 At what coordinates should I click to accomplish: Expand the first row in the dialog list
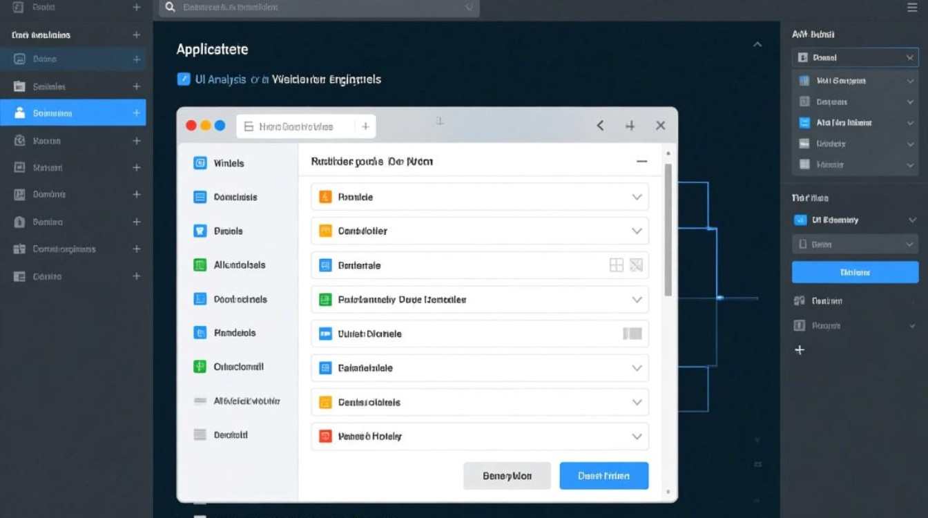pyautogui.click(x=637, y=197)
